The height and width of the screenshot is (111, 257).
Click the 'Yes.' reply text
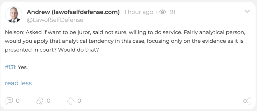23,67
